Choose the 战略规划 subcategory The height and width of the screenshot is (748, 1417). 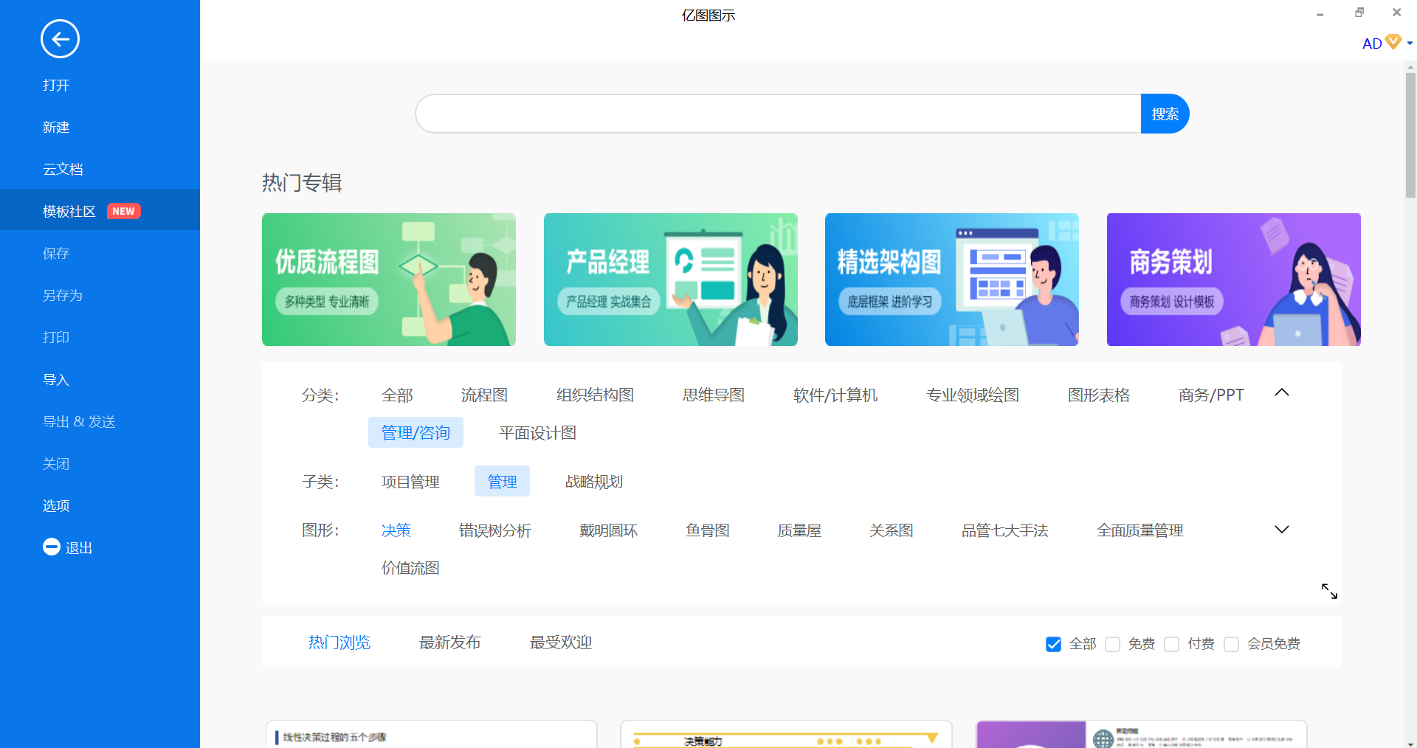(594, 482)
